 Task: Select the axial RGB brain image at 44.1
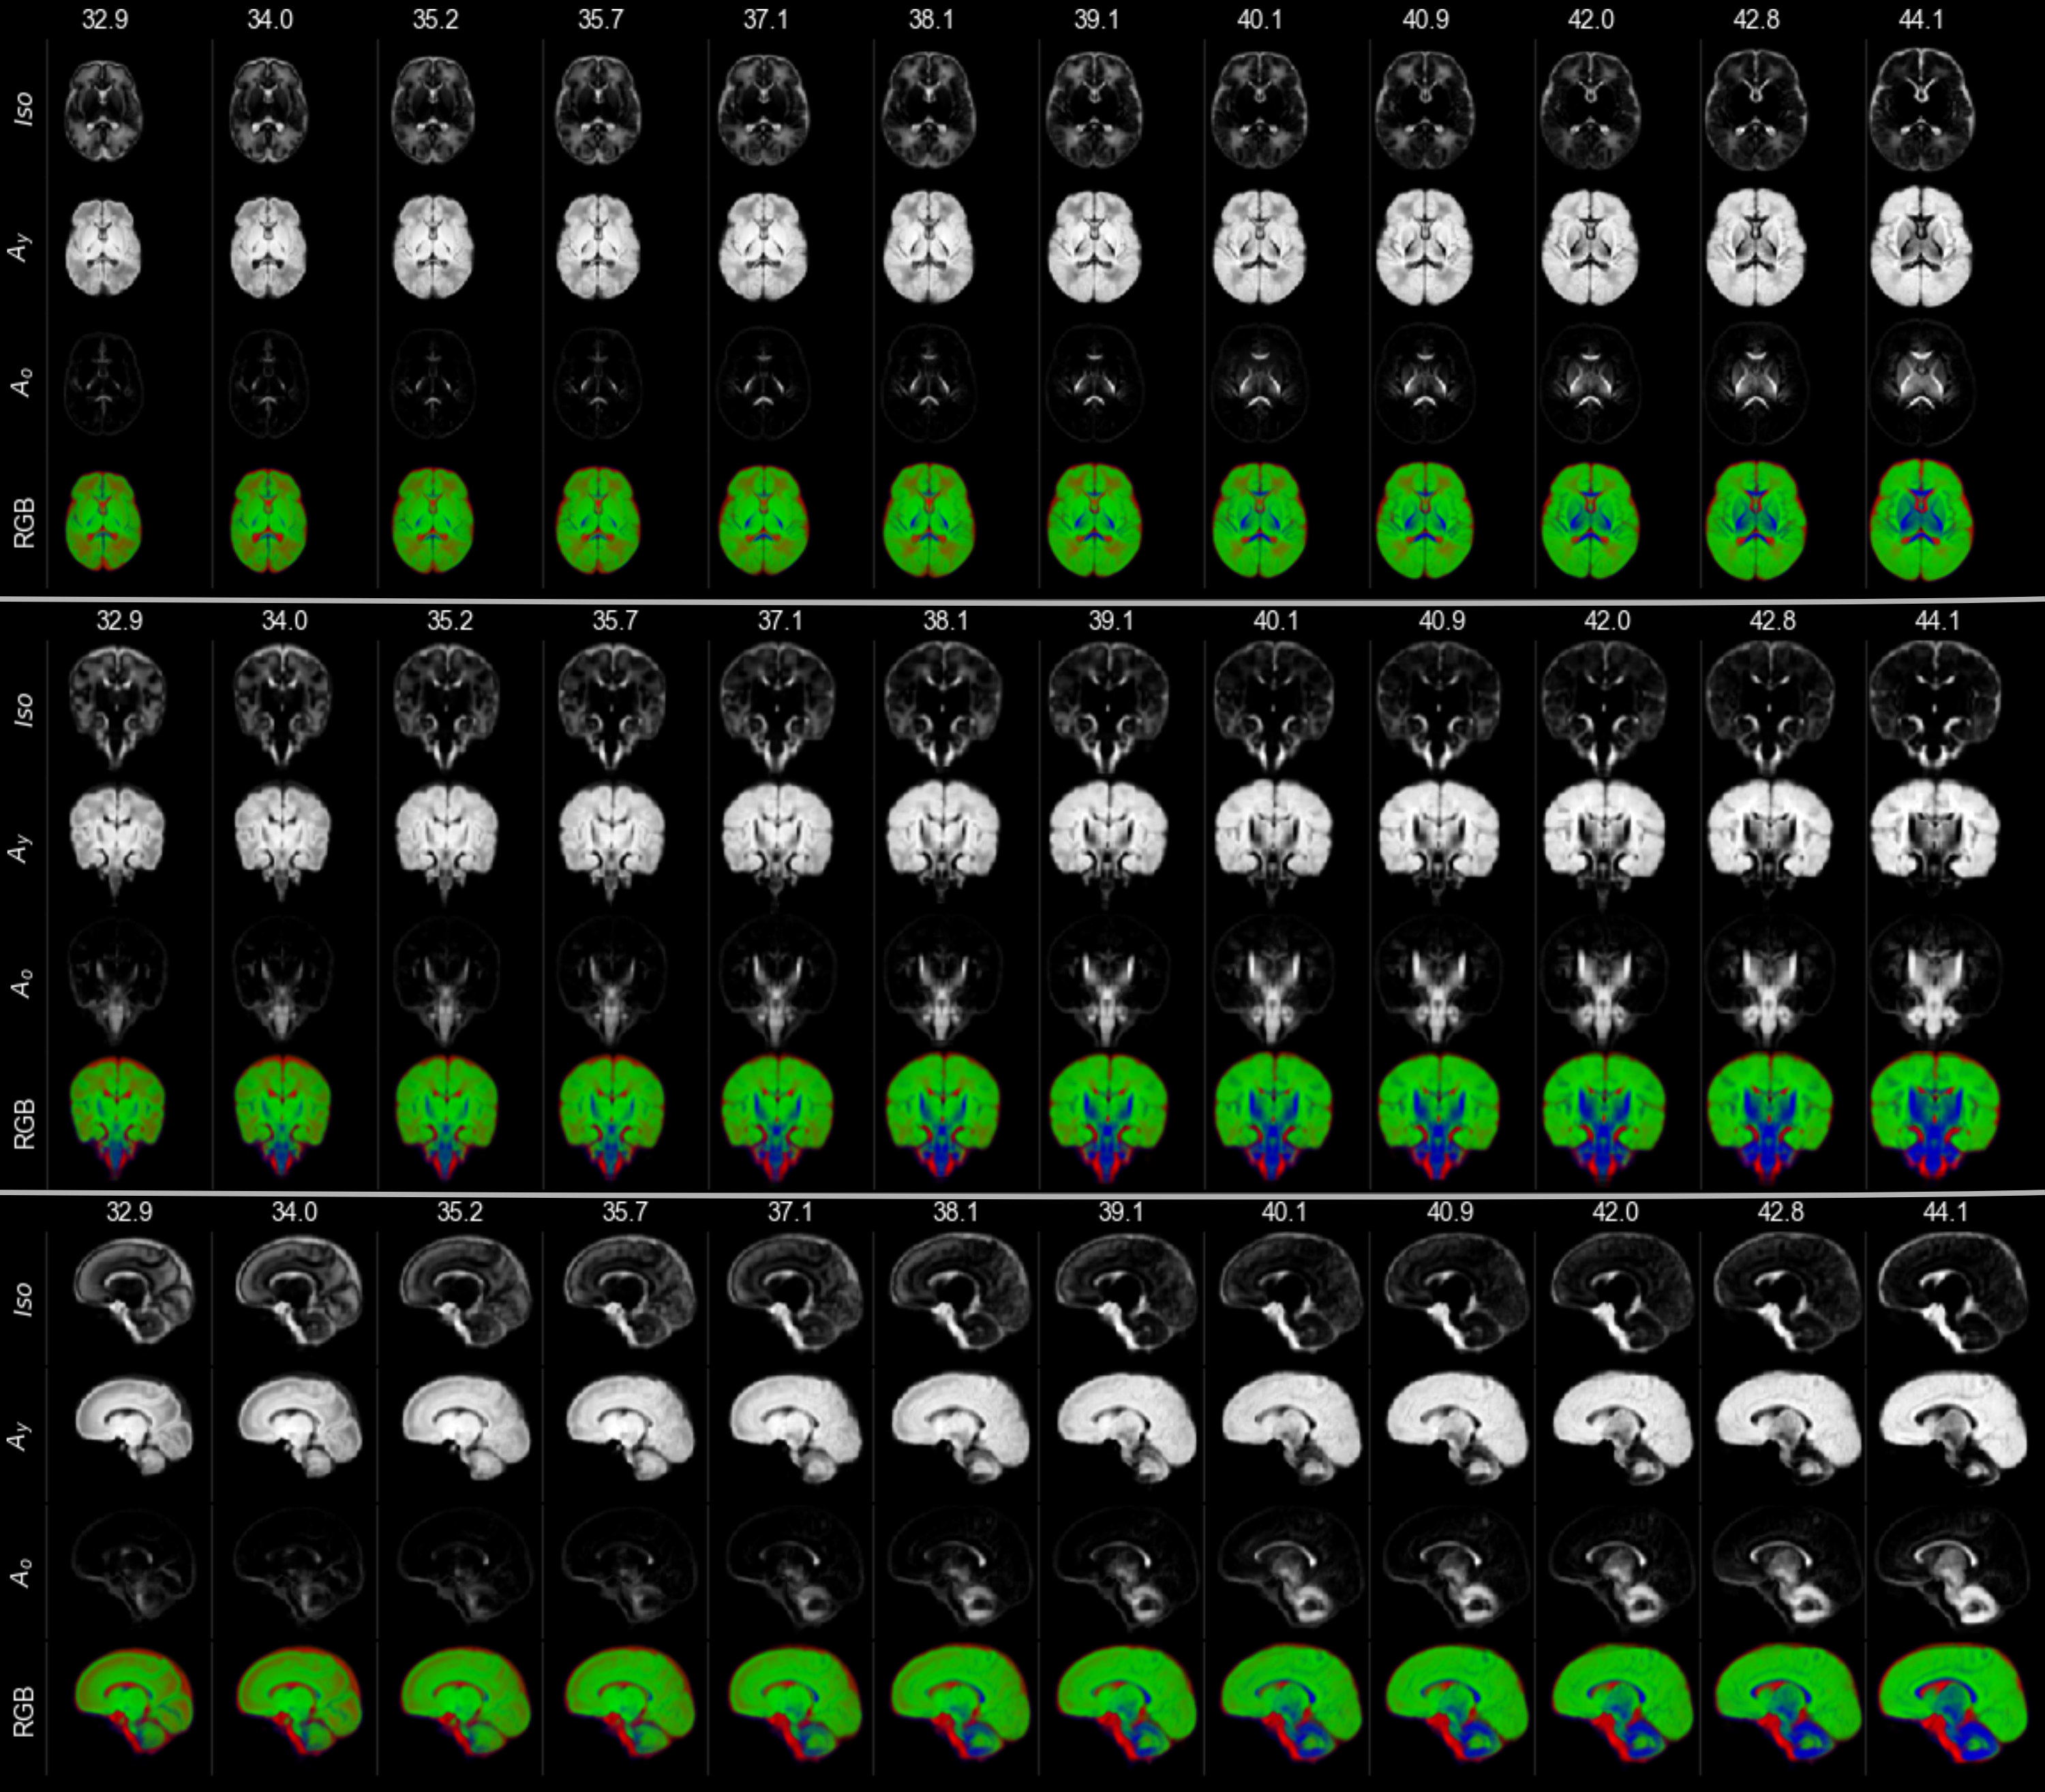1920,520
